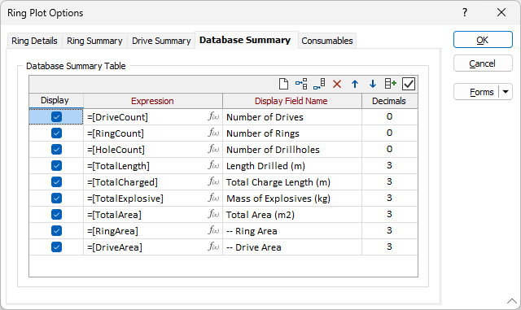Click the Cancel button
The image size is (521, 310).
point(483,63)
